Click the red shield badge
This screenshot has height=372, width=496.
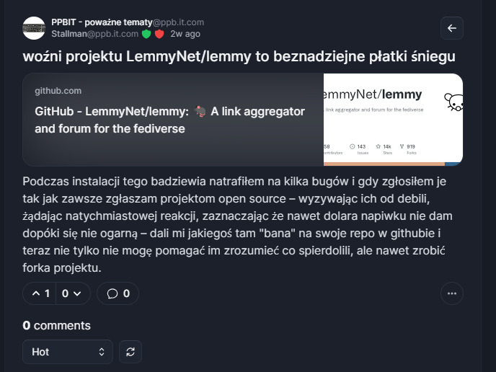point(159,34)
